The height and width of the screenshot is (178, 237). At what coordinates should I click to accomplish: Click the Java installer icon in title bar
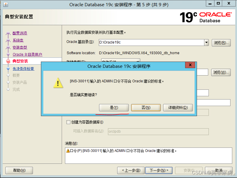[x=6, y=4]
